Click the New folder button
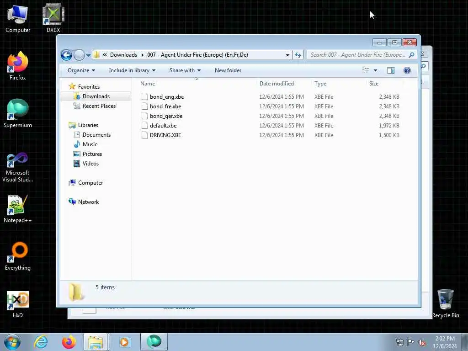Screen dimensions: 468x351 click(x=228, y=70)
